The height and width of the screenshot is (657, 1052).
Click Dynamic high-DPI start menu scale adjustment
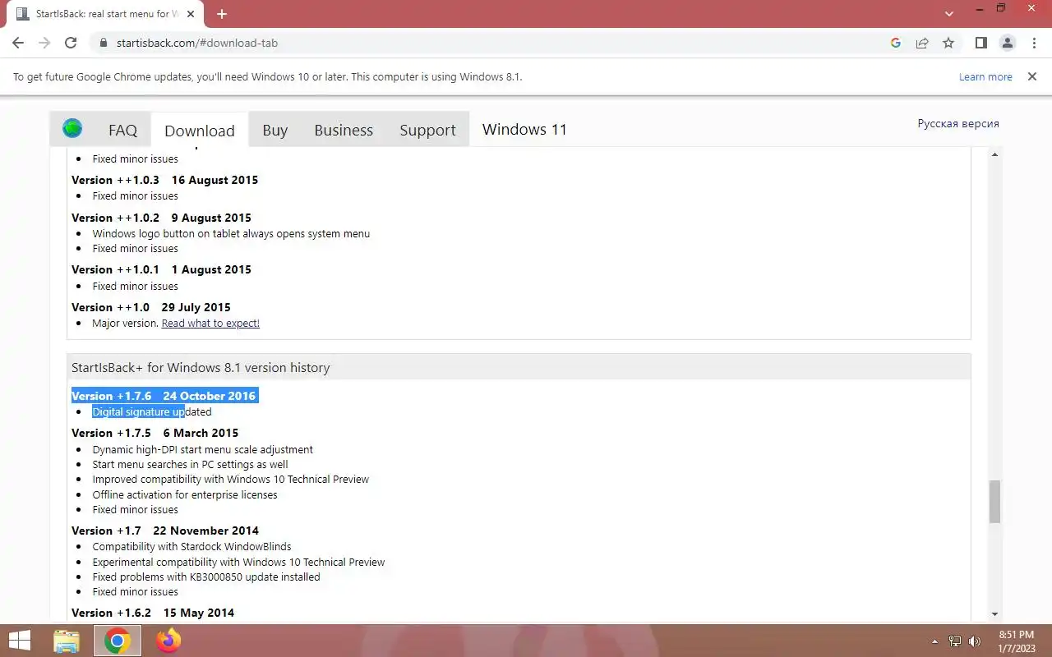(x=202, y=449)
